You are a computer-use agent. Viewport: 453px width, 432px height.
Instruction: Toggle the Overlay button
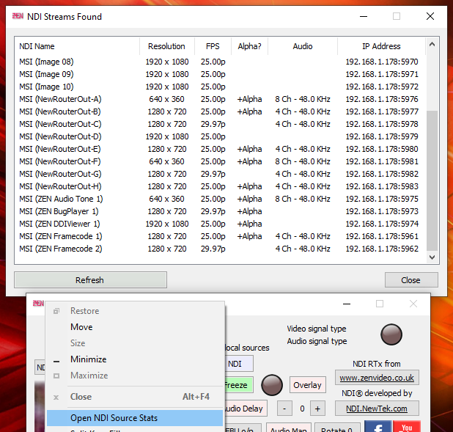click(x=307, y=385)
